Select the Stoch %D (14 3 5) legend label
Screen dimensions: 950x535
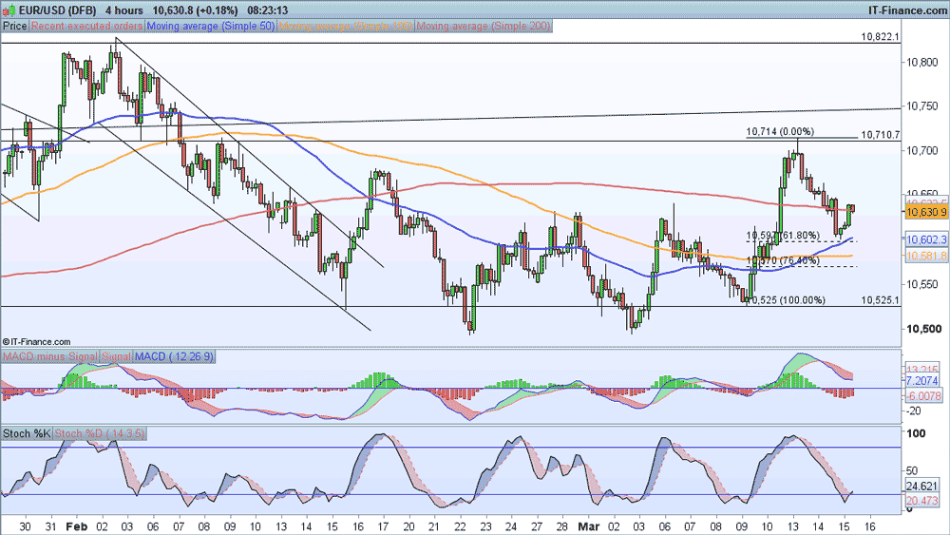[x=100, y=433]
